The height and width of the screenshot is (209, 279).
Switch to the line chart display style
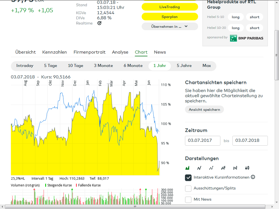tap(199, 168)
